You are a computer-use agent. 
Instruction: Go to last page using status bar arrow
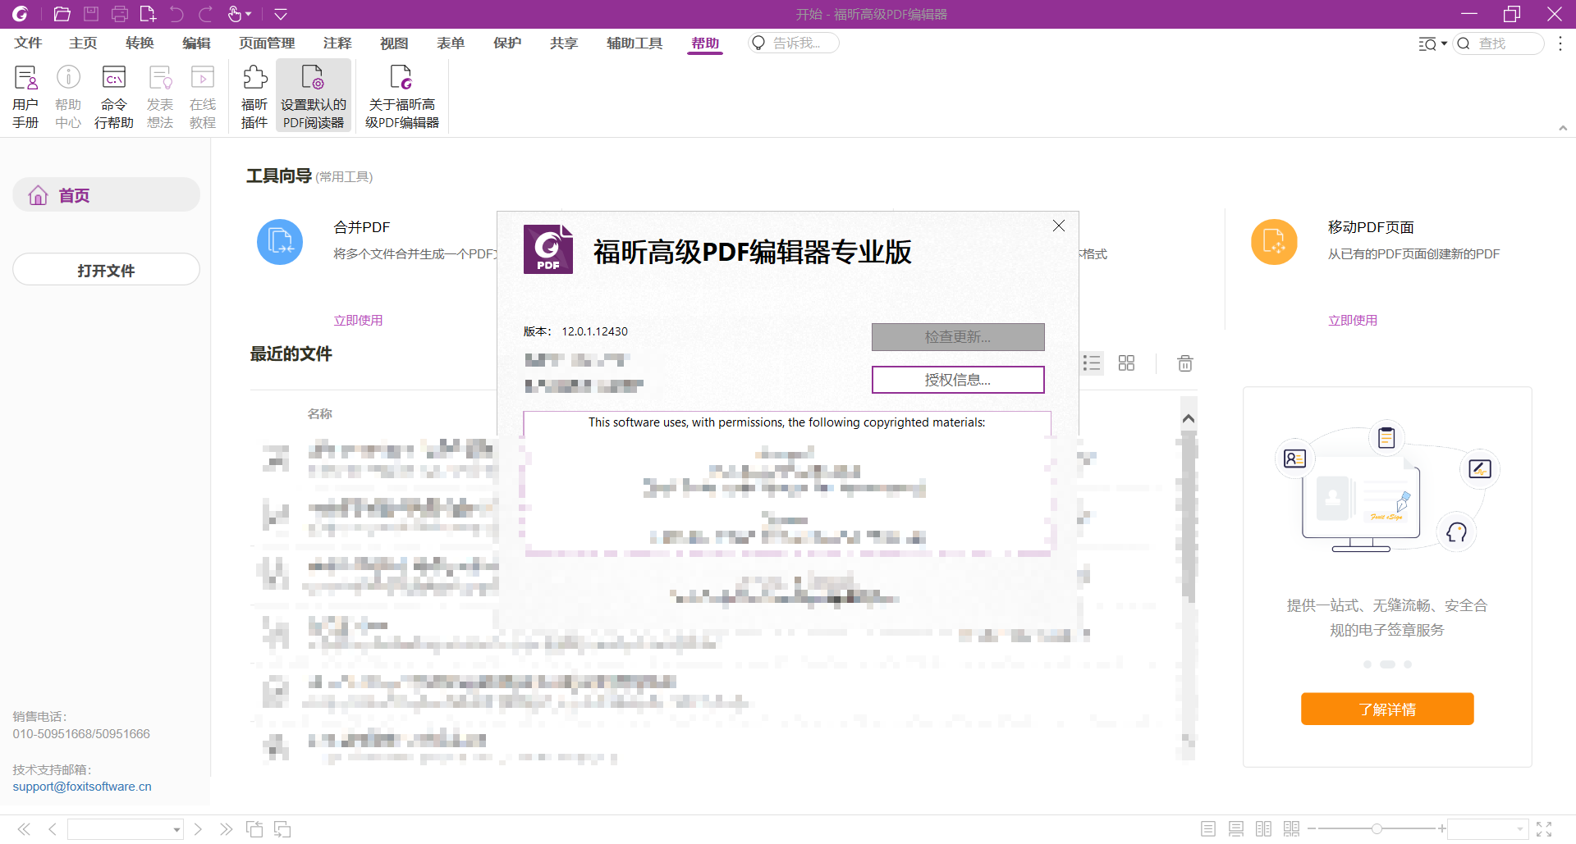click(x=227, y=829)
